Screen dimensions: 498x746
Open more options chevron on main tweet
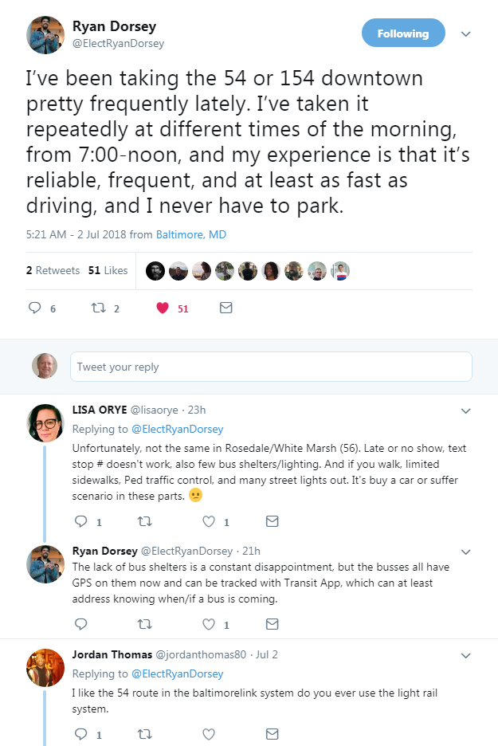466,34
